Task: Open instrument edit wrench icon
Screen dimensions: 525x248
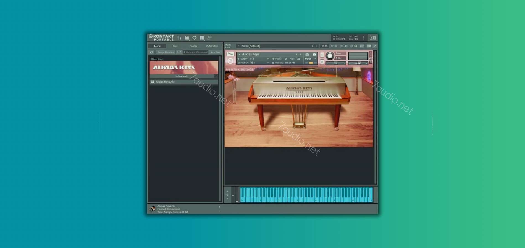Action: (230, 54)
